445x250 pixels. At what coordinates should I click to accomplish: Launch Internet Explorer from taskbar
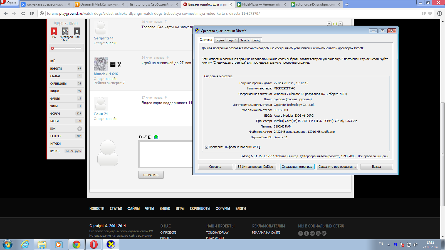point(25,244)
